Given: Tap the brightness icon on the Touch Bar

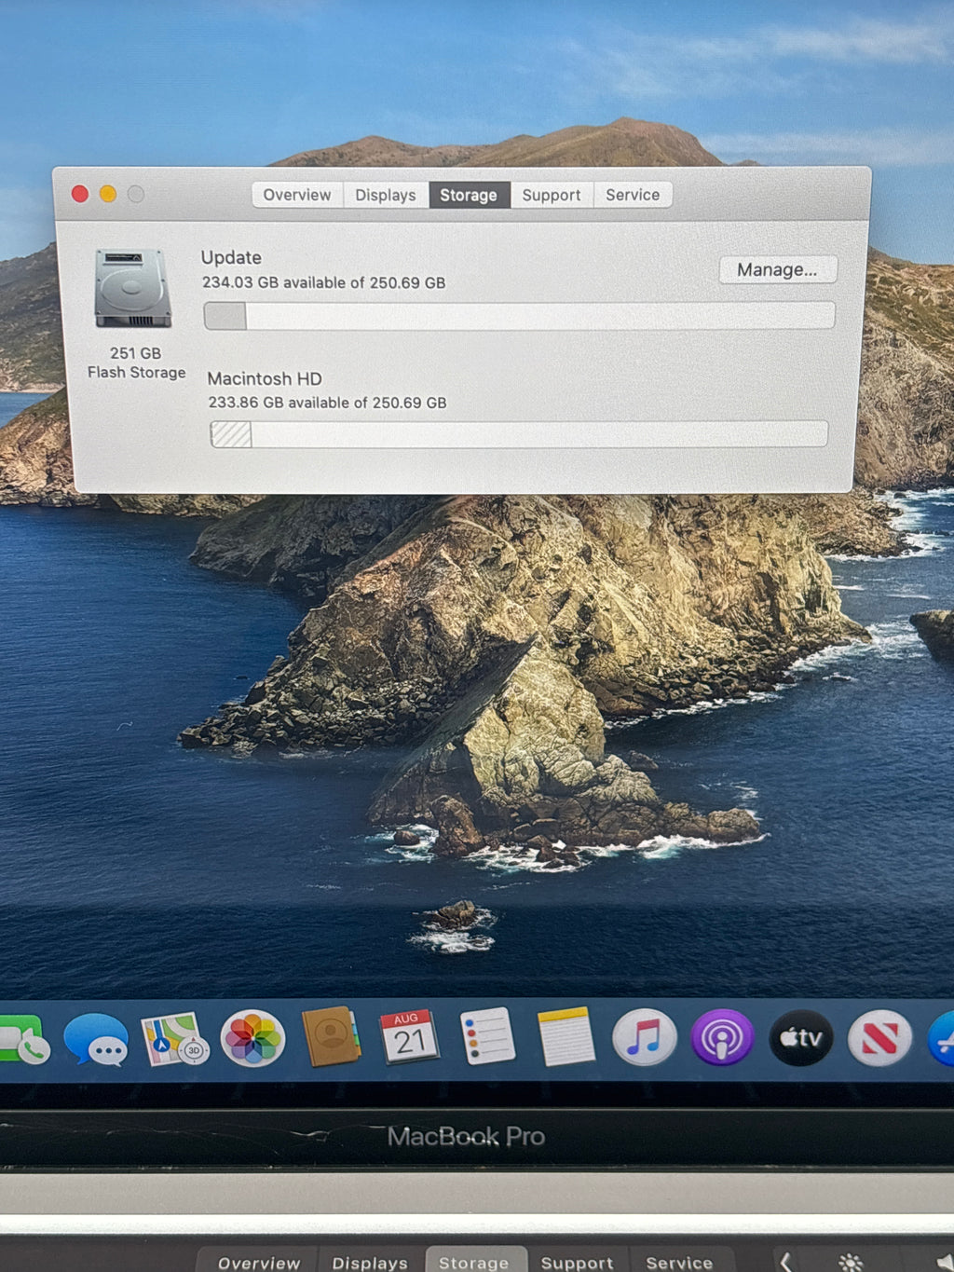Looking at the screenshot, I should pos(850,1262).
